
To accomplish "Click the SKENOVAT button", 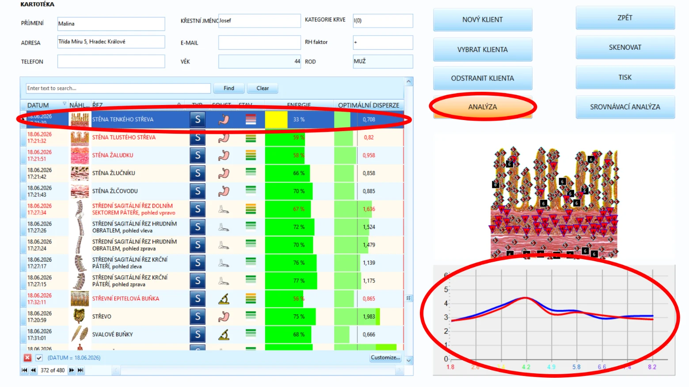I will click(x=625, y=47).
